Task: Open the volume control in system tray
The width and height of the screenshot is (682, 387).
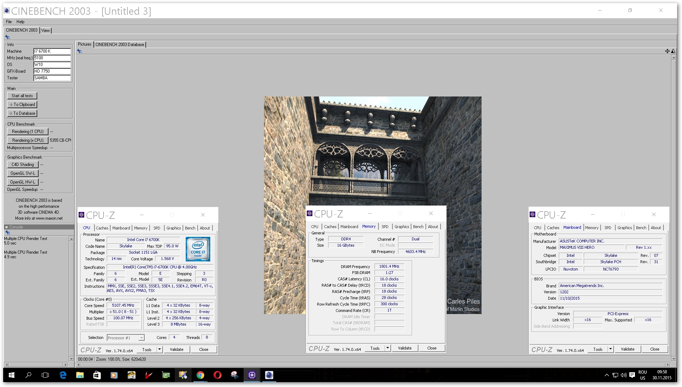Action: (x=624, y=375)
